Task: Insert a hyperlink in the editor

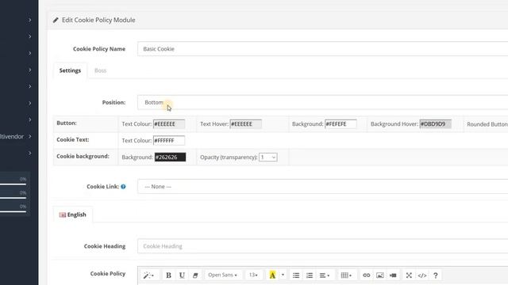Action: coord(367,275)
